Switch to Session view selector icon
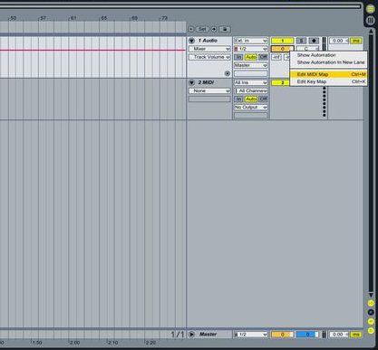 (371, 20)
